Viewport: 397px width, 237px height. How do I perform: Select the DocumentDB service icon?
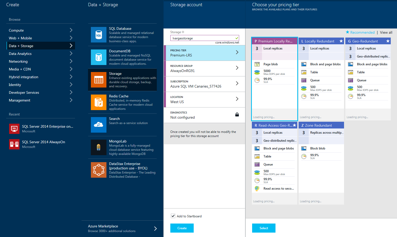point(99,57)
